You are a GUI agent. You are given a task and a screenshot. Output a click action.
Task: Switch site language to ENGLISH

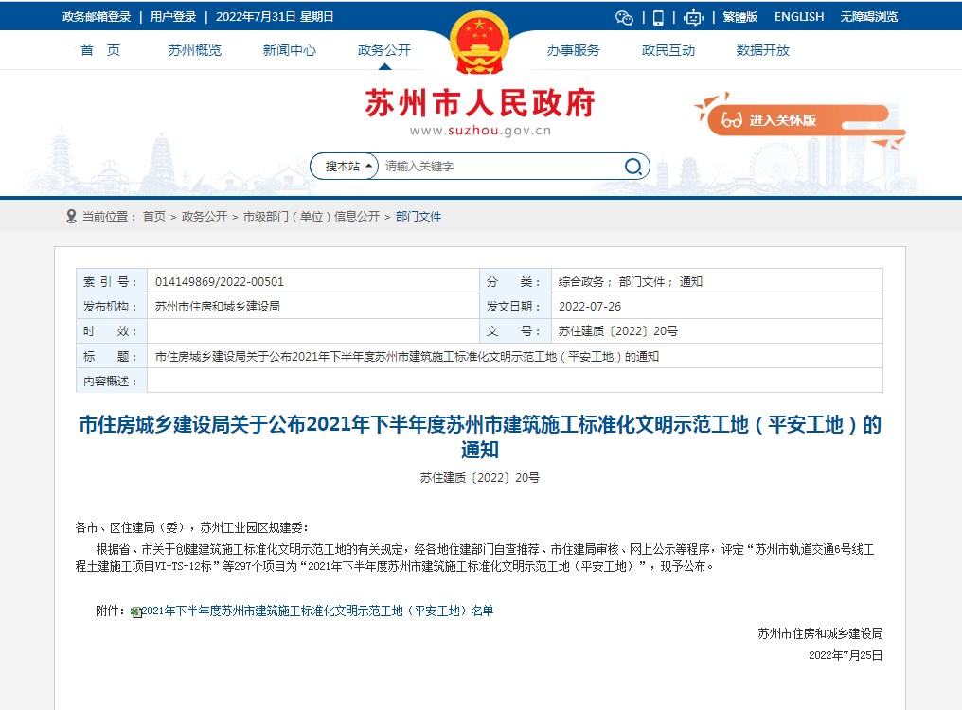[799, 17]
